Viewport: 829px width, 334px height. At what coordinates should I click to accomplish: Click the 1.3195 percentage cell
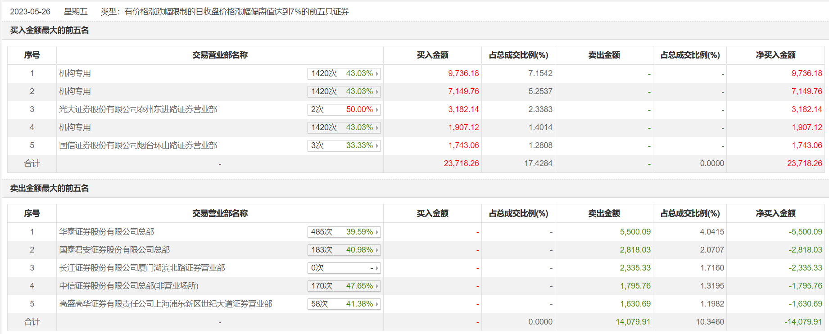point(712,286)
